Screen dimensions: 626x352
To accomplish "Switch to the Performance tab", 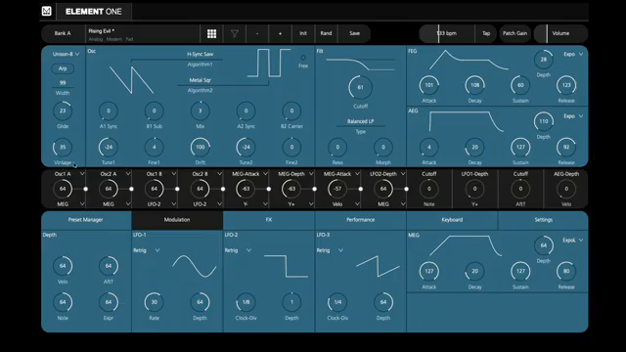I will (x=361, y=220).
